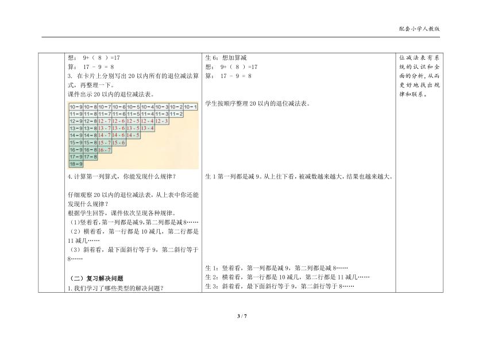Click the header text "配套小学人教版"
Viewport: 494px width, 349px height.
(x=419, y=29)
